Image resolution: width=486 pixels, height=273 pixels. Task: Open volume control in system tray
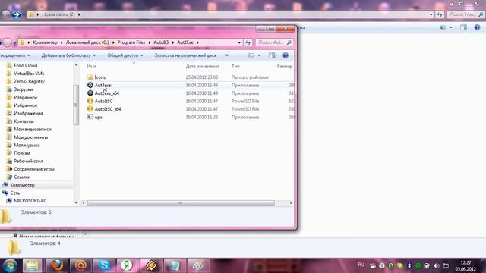coord(437,266)
